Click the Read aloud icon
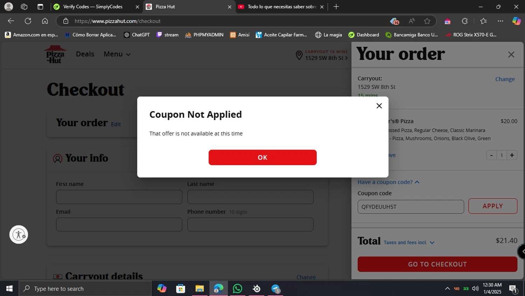 coord(412,21)
